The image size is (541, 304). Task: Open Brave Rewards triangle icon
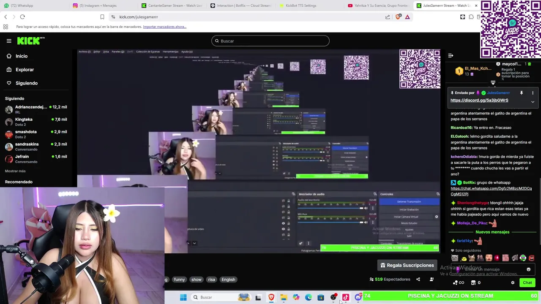(407, 17)
